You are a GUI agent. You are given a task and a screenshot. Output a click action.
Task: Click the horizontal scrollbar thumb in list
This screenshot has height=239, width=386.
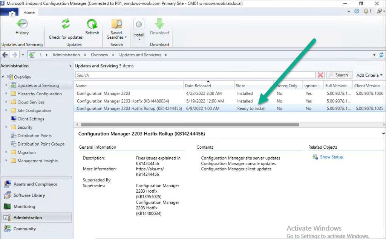tap(190, 125)
